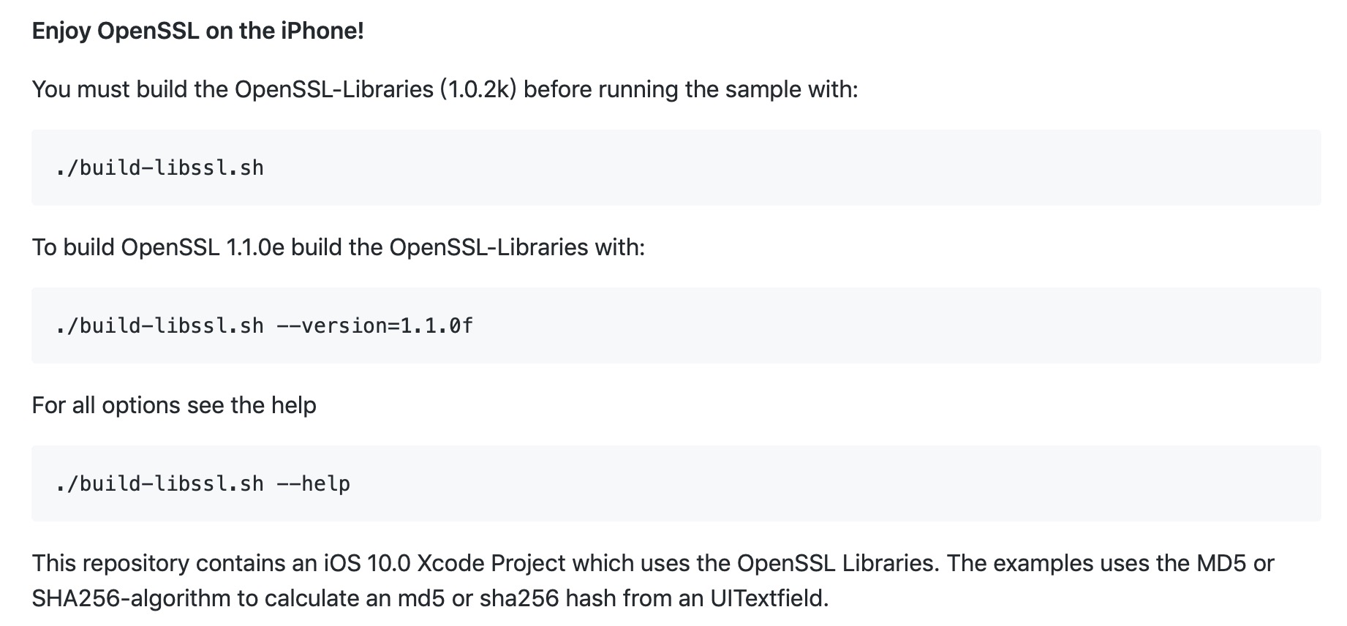Image resolution: width=1347 pixels, height=626 pixels.
Task: Click the 'SHA256-algorithm' word in the paragraph
Action: pos(131,598)
